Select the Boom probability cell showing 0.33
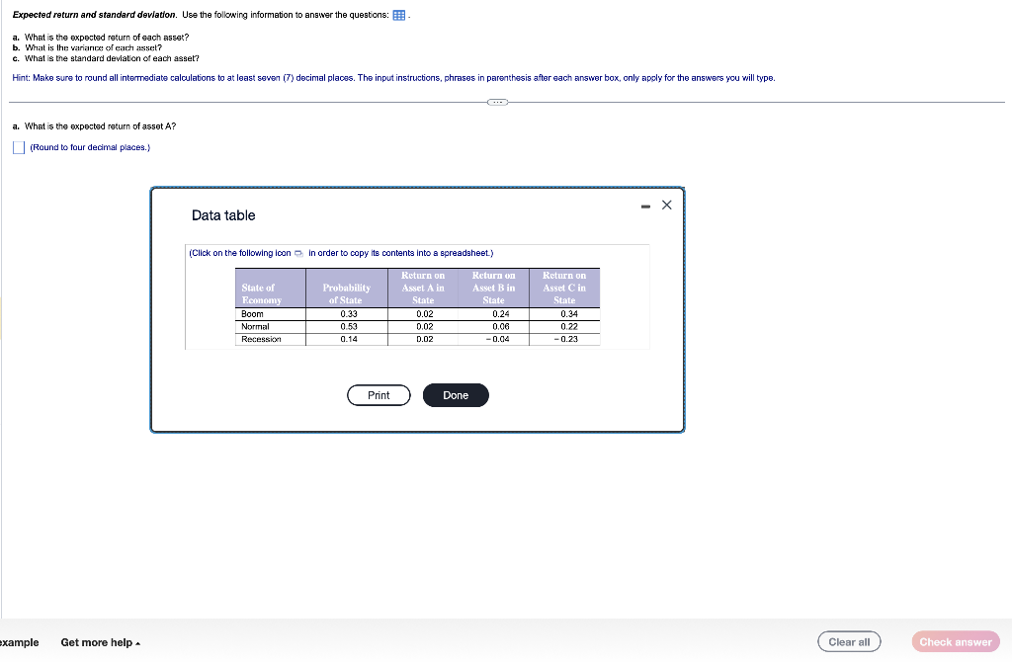The image size is (1012, 664). pos(347,313)
